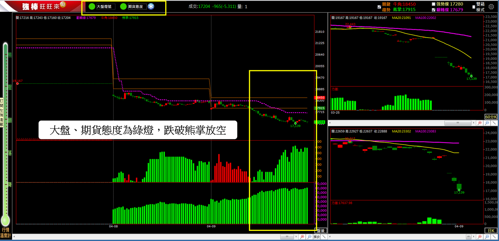Image resolution: width=499 pixels, height=241 pixels.
Task: Click the 60分K timeframe button
Action: click(x=491, y=117)
